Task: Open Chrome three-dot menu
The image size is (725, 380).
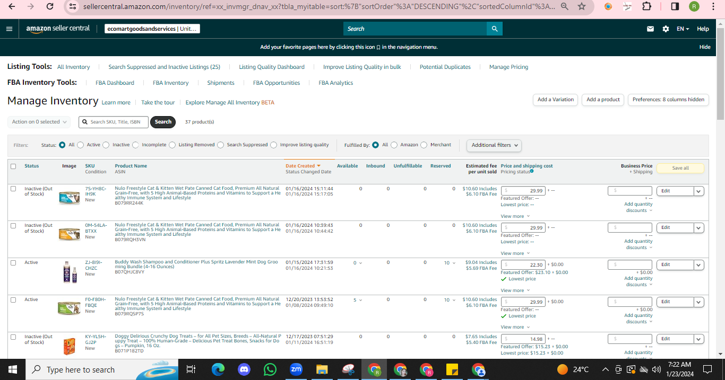Action: point(713,6)
